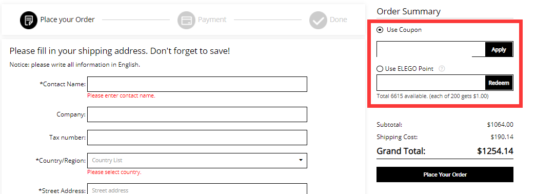
Task: Click the Payment step card icon
Action: coord(186,20)
